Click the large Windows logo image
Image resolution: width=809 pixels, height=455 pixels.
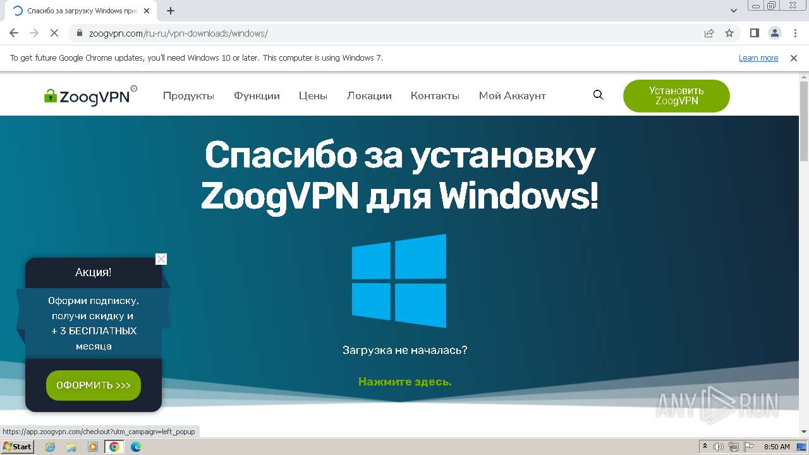tap(399, 281)
